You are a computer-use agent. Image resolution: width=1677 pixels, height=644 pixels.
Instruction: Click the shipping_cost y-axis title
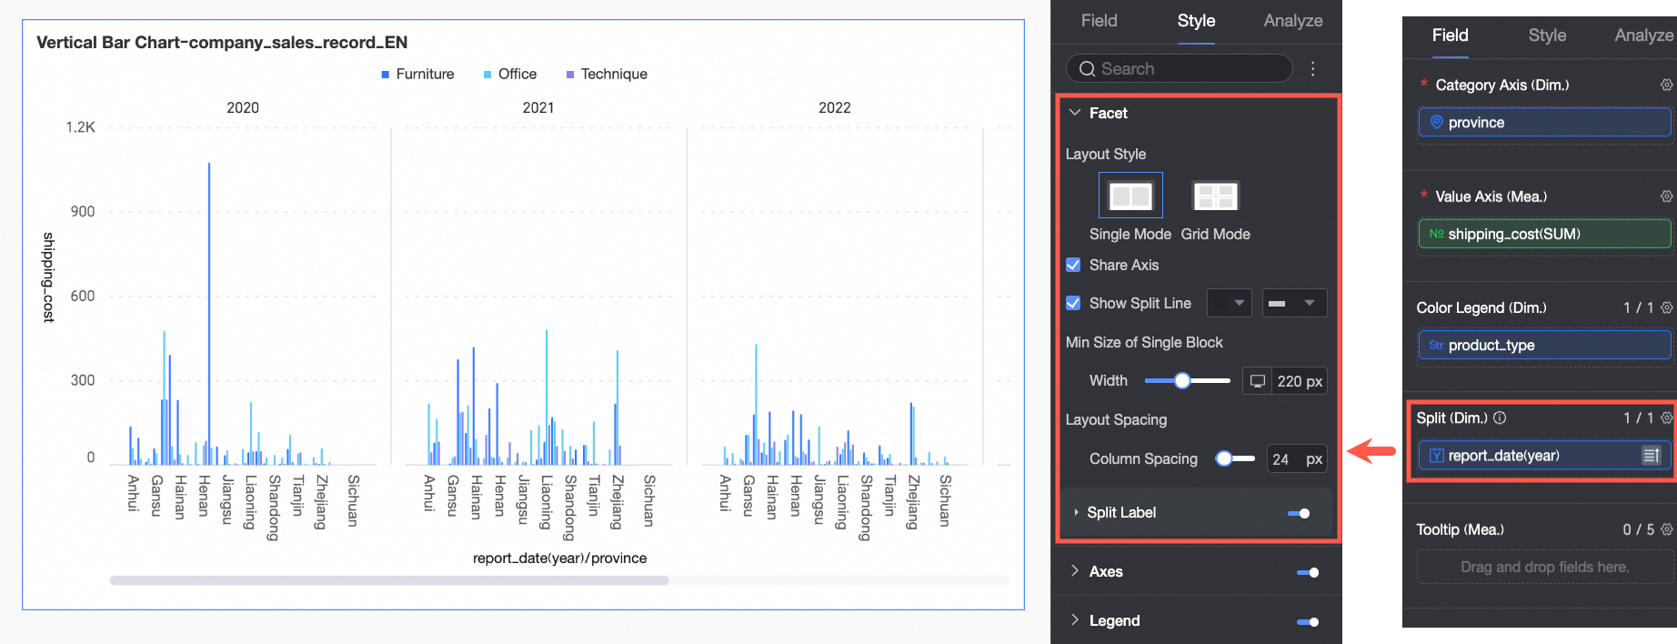coord(49,277)
